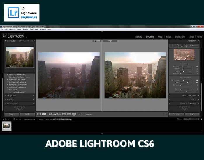204x160 pixels.
Task: Toggle the Effects panel on/off switch
Action: coord(170,99)
